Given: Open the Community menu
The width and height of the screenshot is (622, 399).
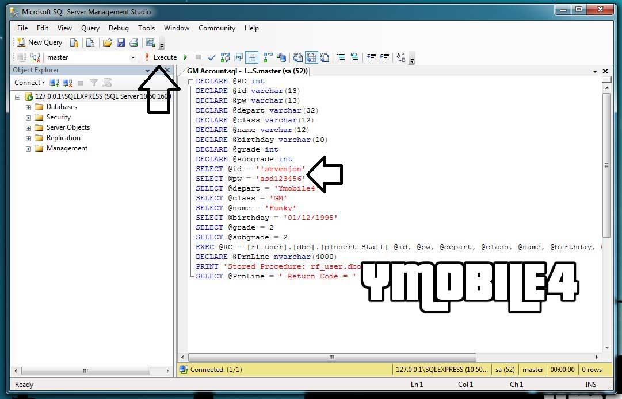Looking at the screenshot, I should [217, 28].
